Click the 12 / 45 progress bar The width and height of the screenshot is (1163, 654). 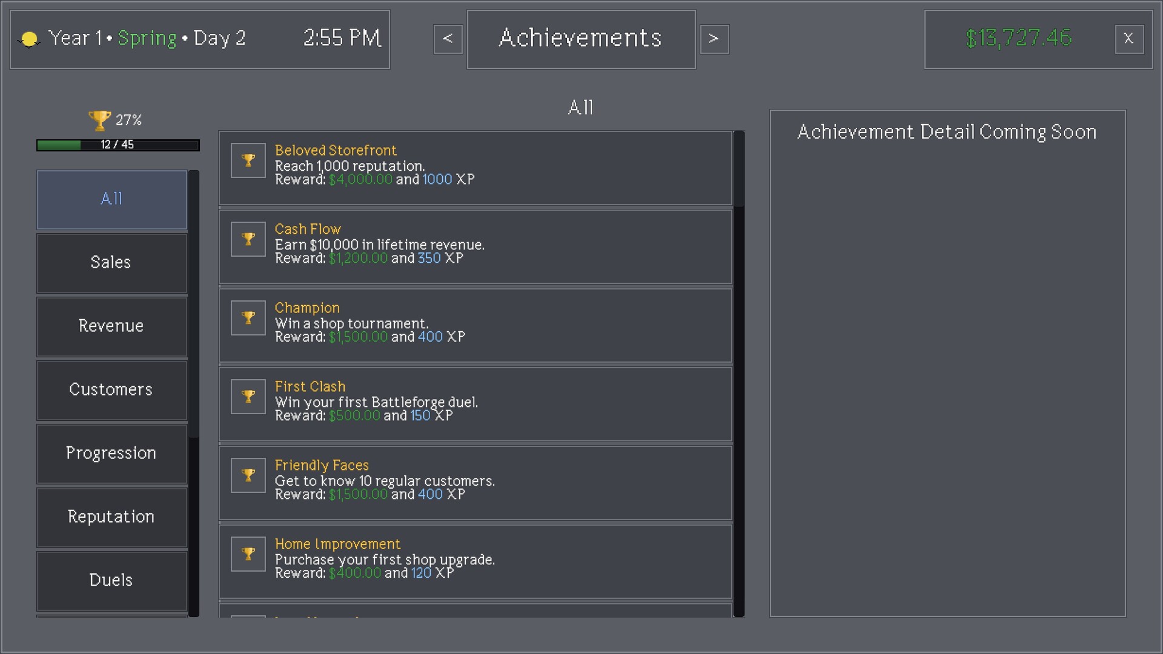(118, 145)
